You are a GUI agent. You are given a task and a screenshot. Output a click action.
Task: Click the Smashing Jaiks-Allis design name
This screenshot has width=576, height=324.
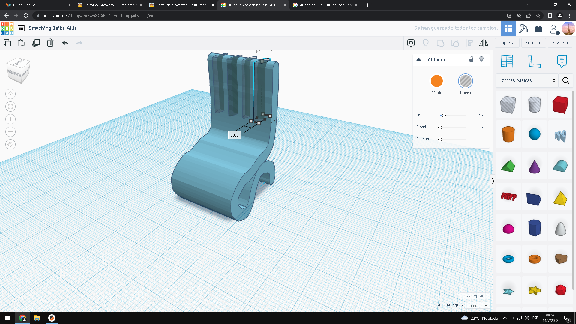(53, 28)
